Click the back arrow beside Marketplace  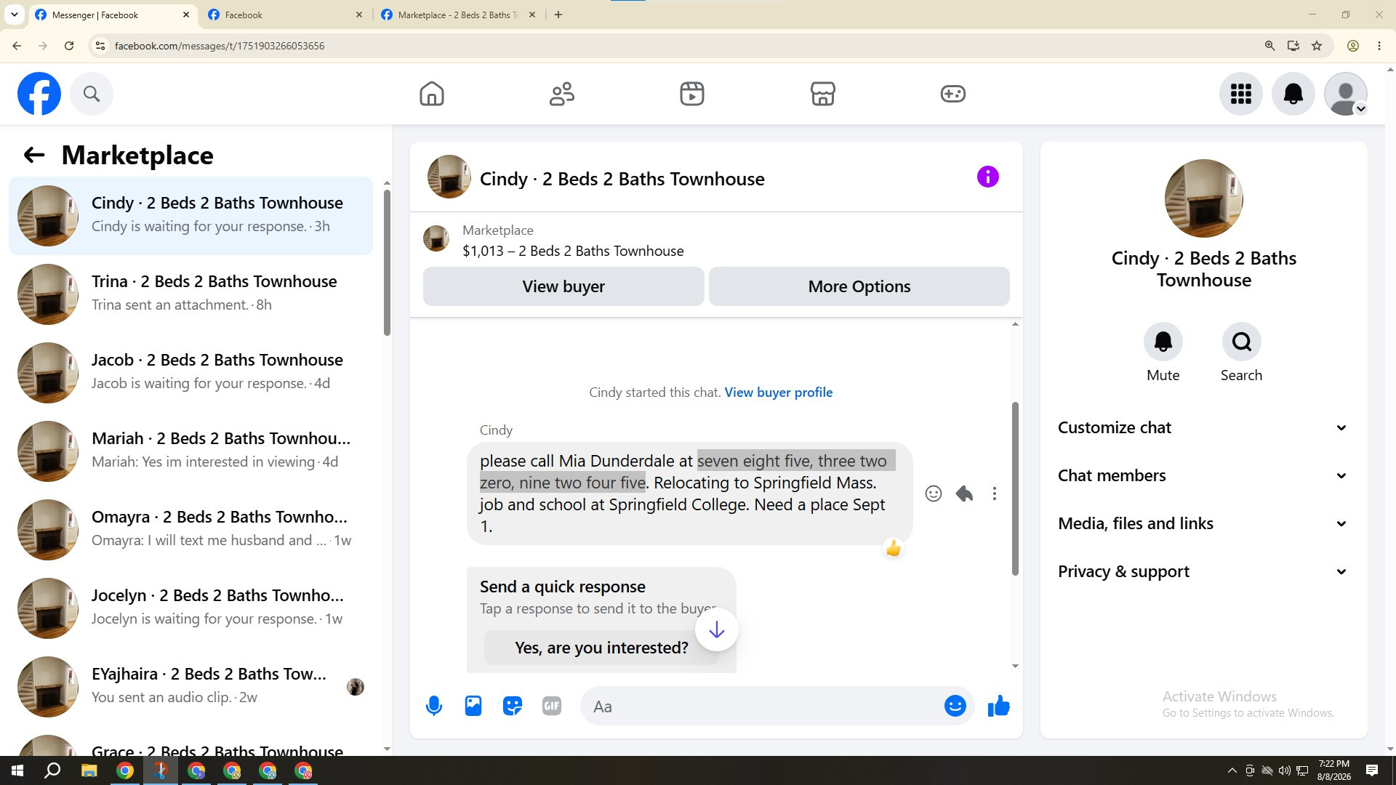coord(34,155)
